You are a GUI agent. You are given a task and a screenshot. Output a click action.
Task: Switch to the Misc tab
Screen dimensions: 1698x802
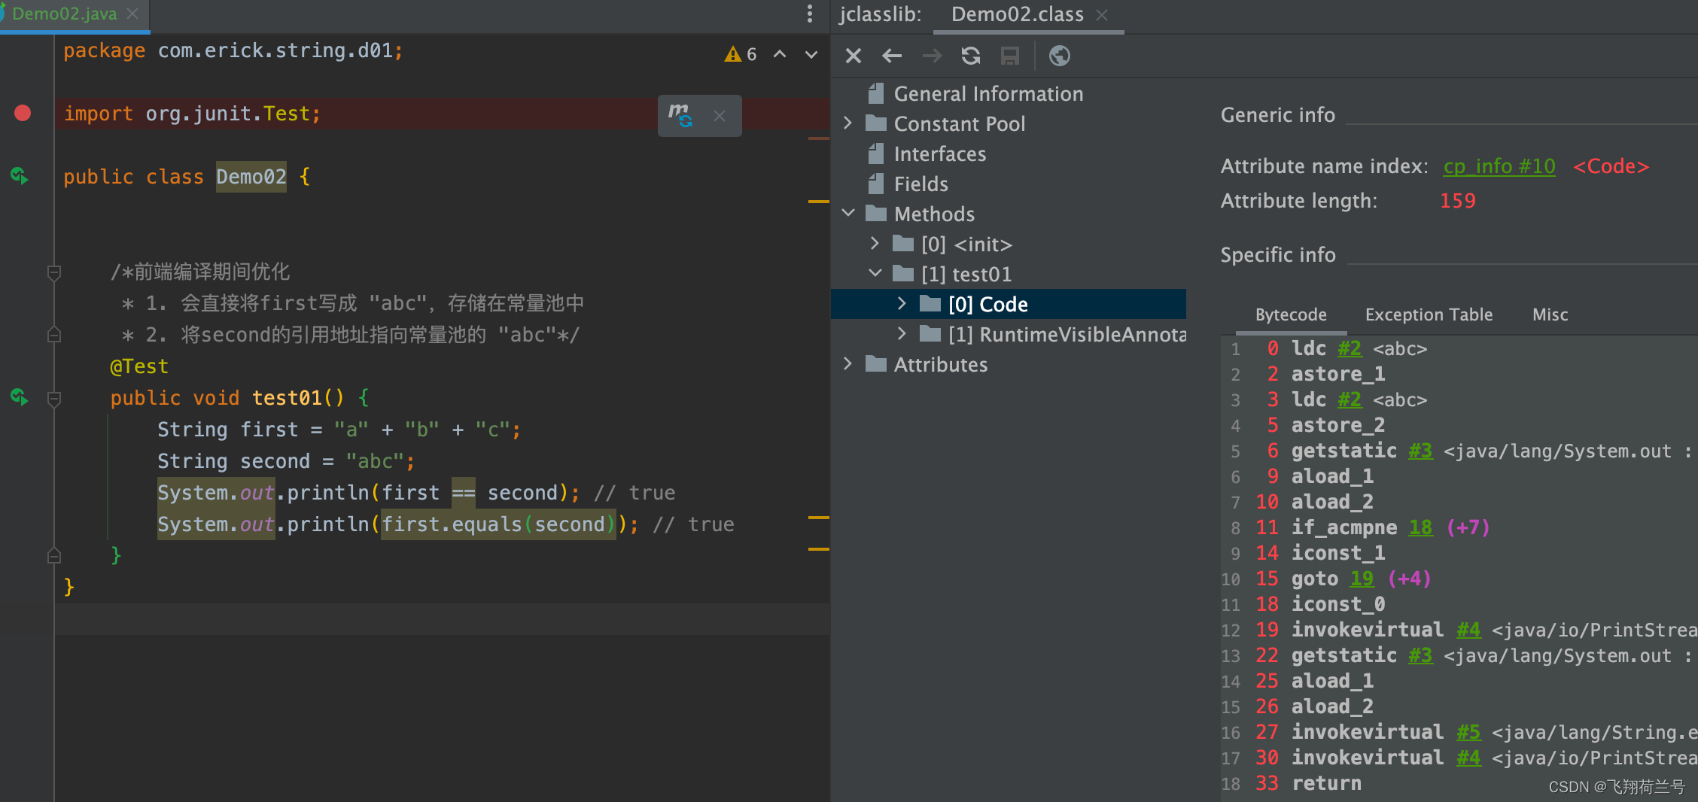pos(1550,314)
